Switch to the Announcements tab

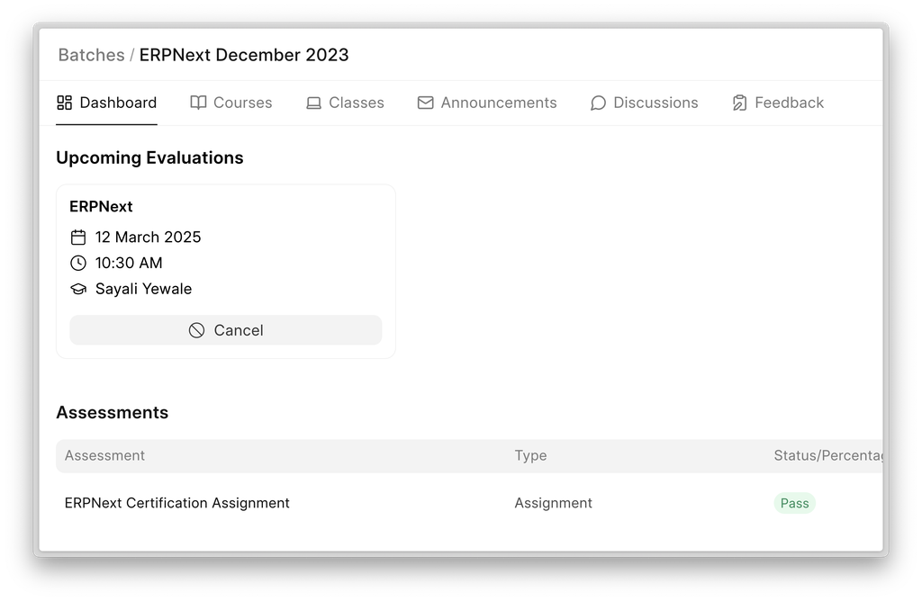click(x=498, y=103)
